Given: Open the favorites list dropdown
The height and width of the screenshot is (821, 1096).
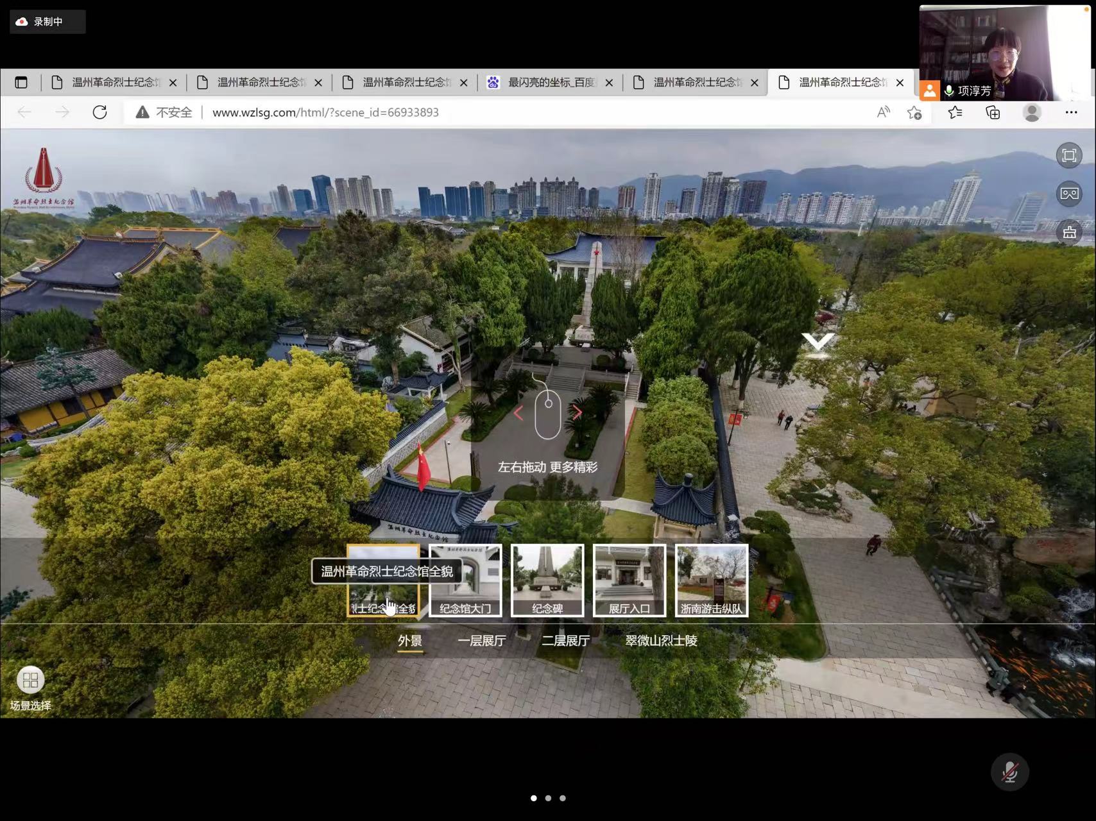Looking at the screenshot, I should point(955,112).
